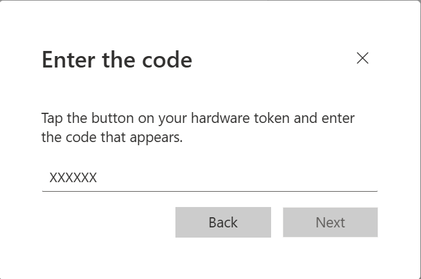Choose Back to return to setup
Viewport: 421px width, 279px height.
coord(223,222)
